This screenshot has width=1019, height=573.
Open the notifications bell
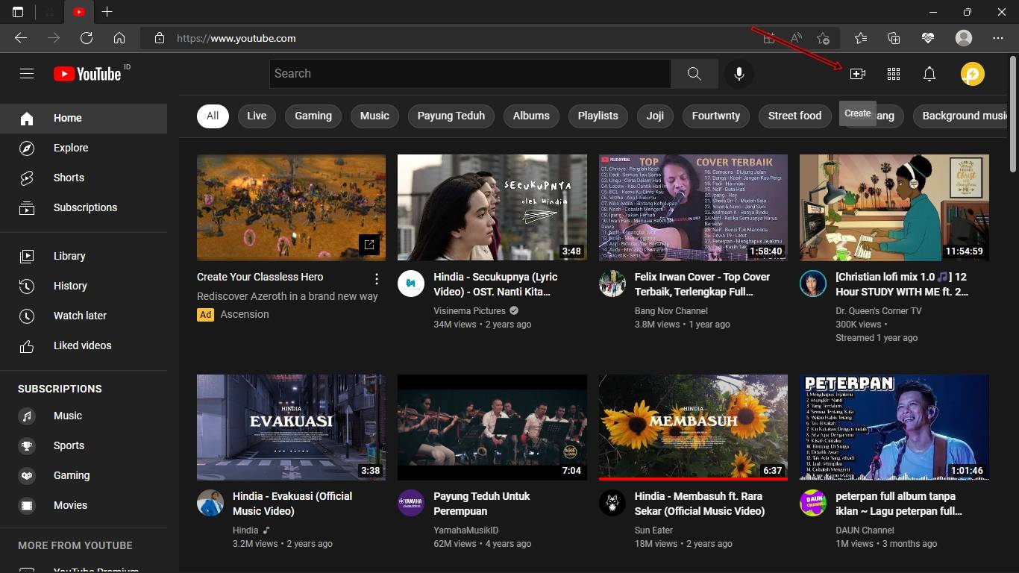tap(929, 73)
